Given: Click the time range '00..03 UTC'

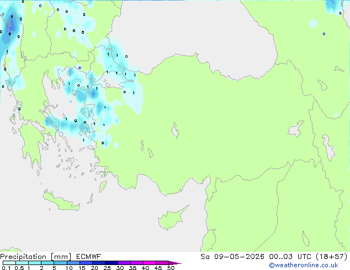Looking at the screenshot, I should point(290,257).
